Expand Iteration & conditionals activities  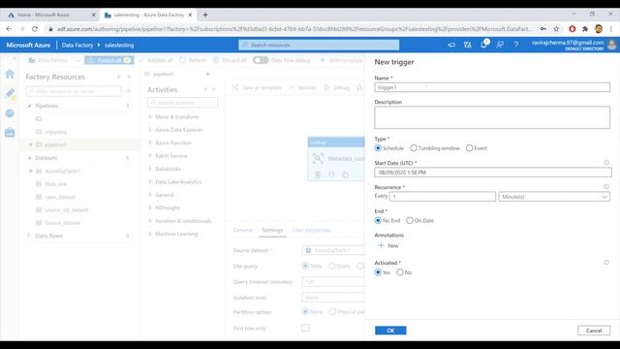coord(150,221)
